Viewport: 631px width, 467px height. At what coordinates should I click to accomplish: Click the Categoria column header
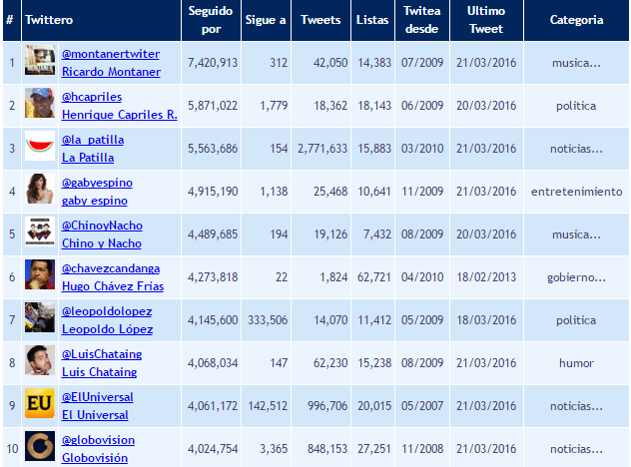[576, 20]
